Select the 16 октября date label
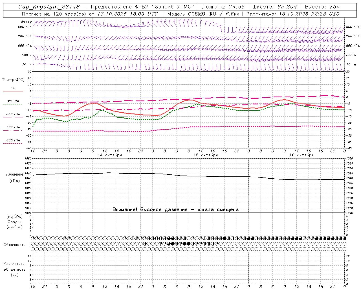 (x=301, y=155)
